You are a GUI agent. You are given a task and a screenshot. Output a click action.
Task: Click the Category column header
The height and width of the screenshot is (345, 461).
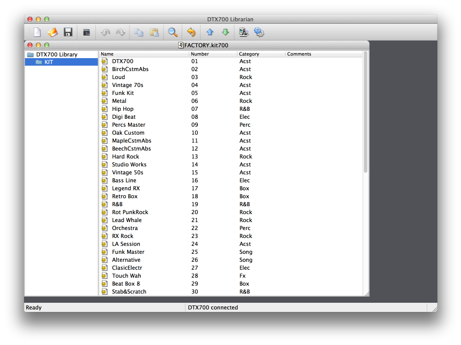click(x=261, y=54)
